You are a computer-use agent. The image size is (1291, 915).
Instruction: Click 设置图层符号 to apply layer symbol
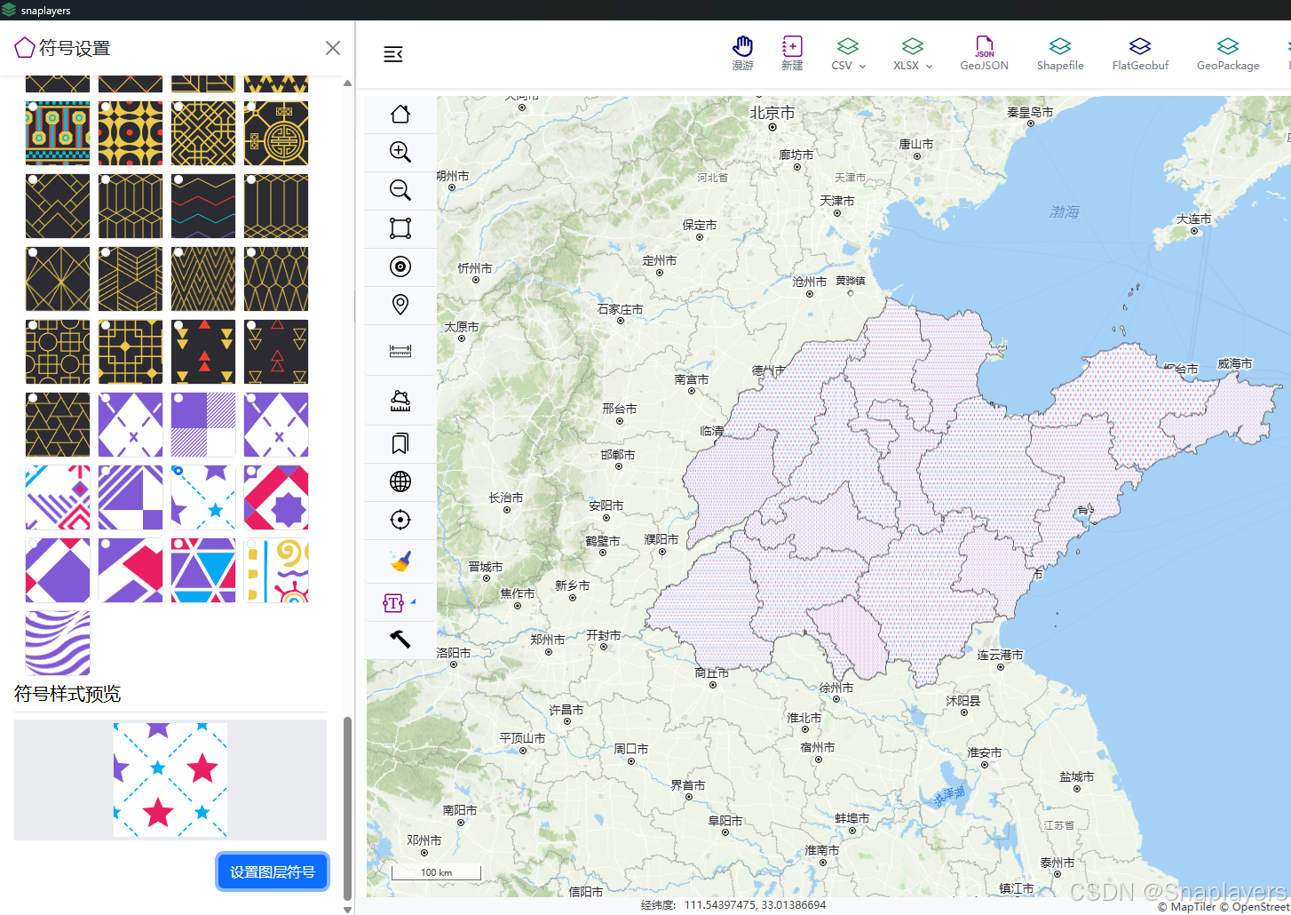tap(273, 871)
